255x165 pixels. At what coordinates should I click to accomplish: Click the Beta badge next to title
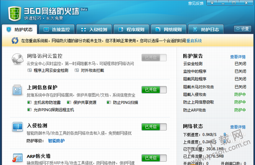(x=84, y=9)
